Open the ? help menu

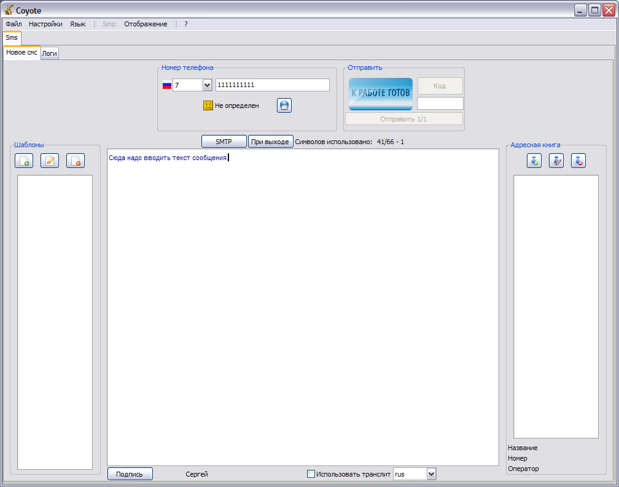coord(186,24)
